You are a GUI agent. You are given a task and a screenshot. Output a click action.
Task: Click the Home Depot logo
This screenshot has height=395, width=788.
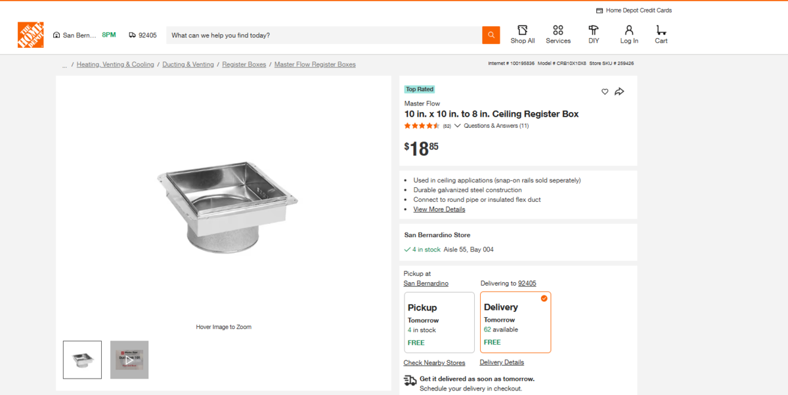(30, 35)
